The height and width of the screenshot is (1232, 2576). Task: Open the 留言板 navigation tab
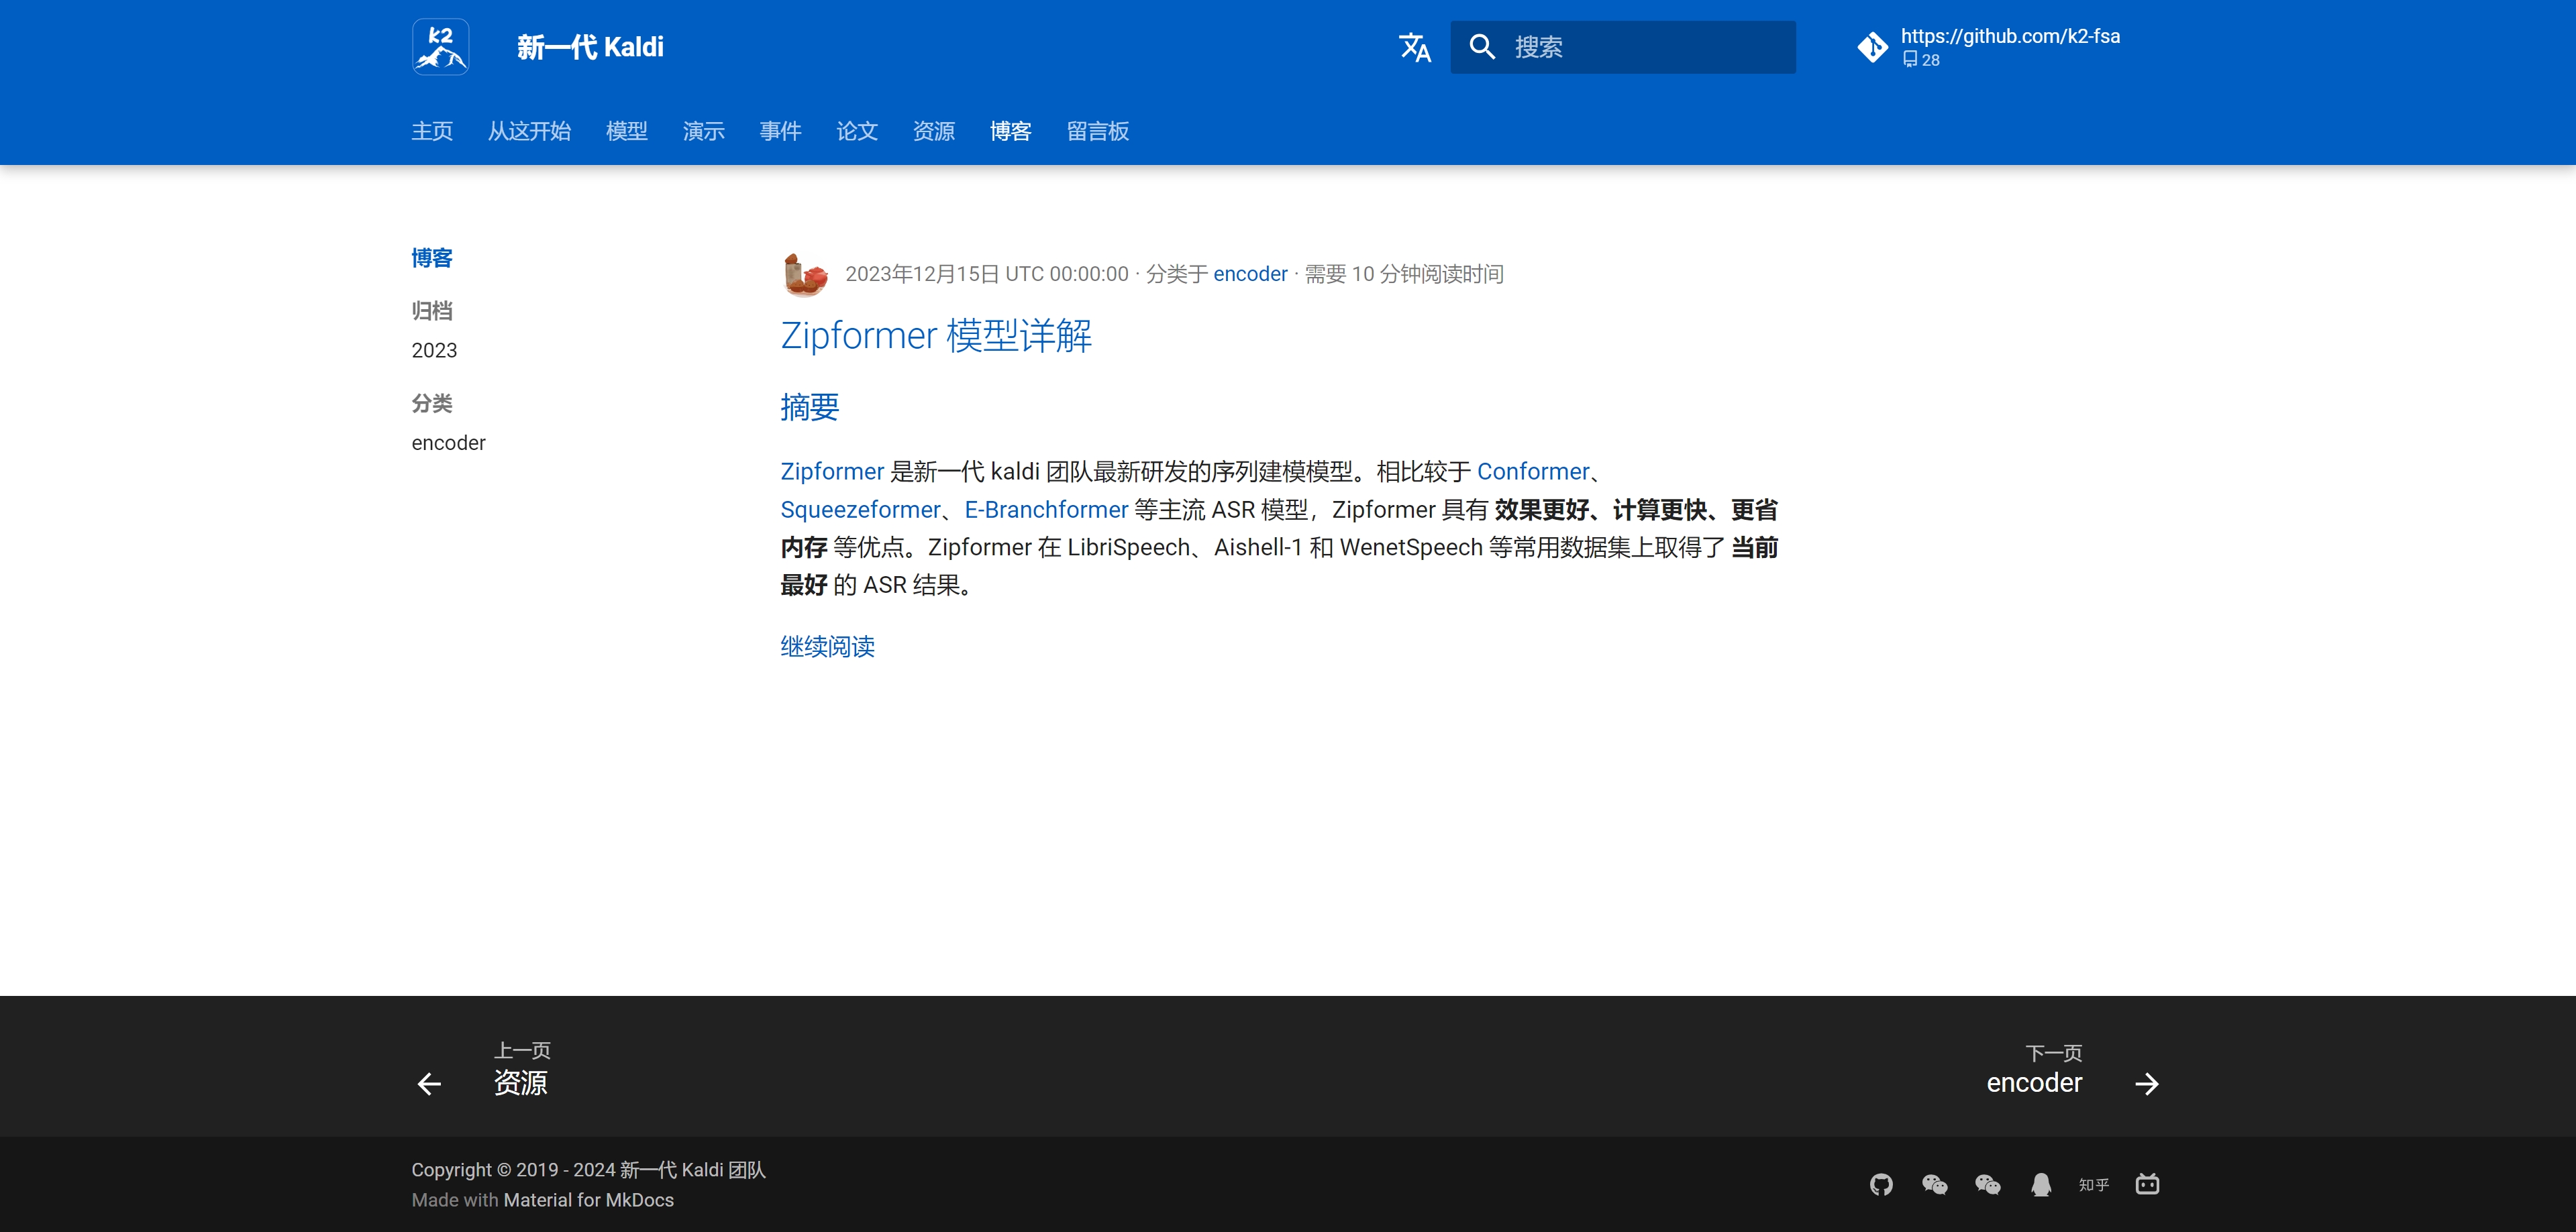1097,131
